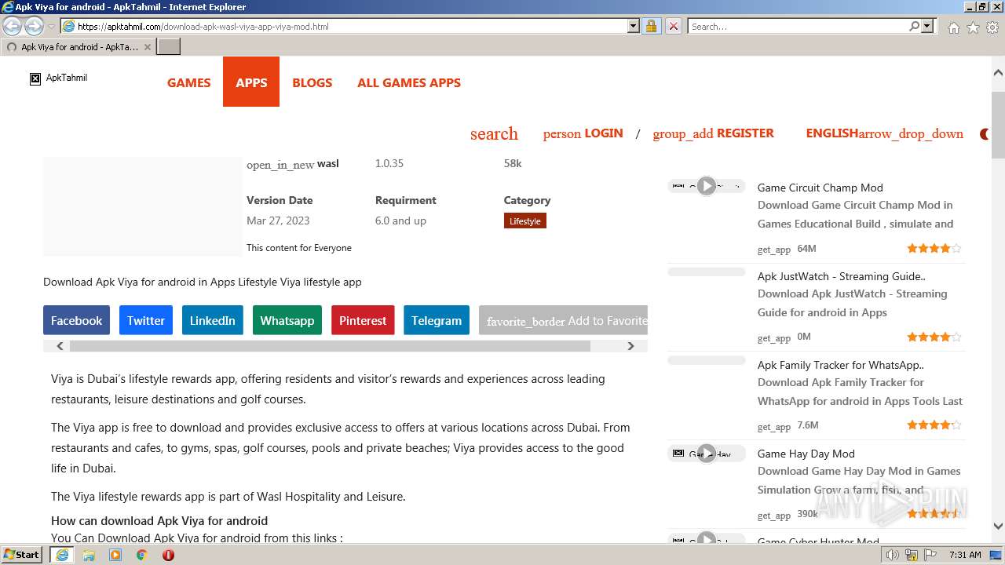Viewport: 1005px width, 565px height.
Task: Stop page loading with the X icon
Action: (x=673, y=27)
